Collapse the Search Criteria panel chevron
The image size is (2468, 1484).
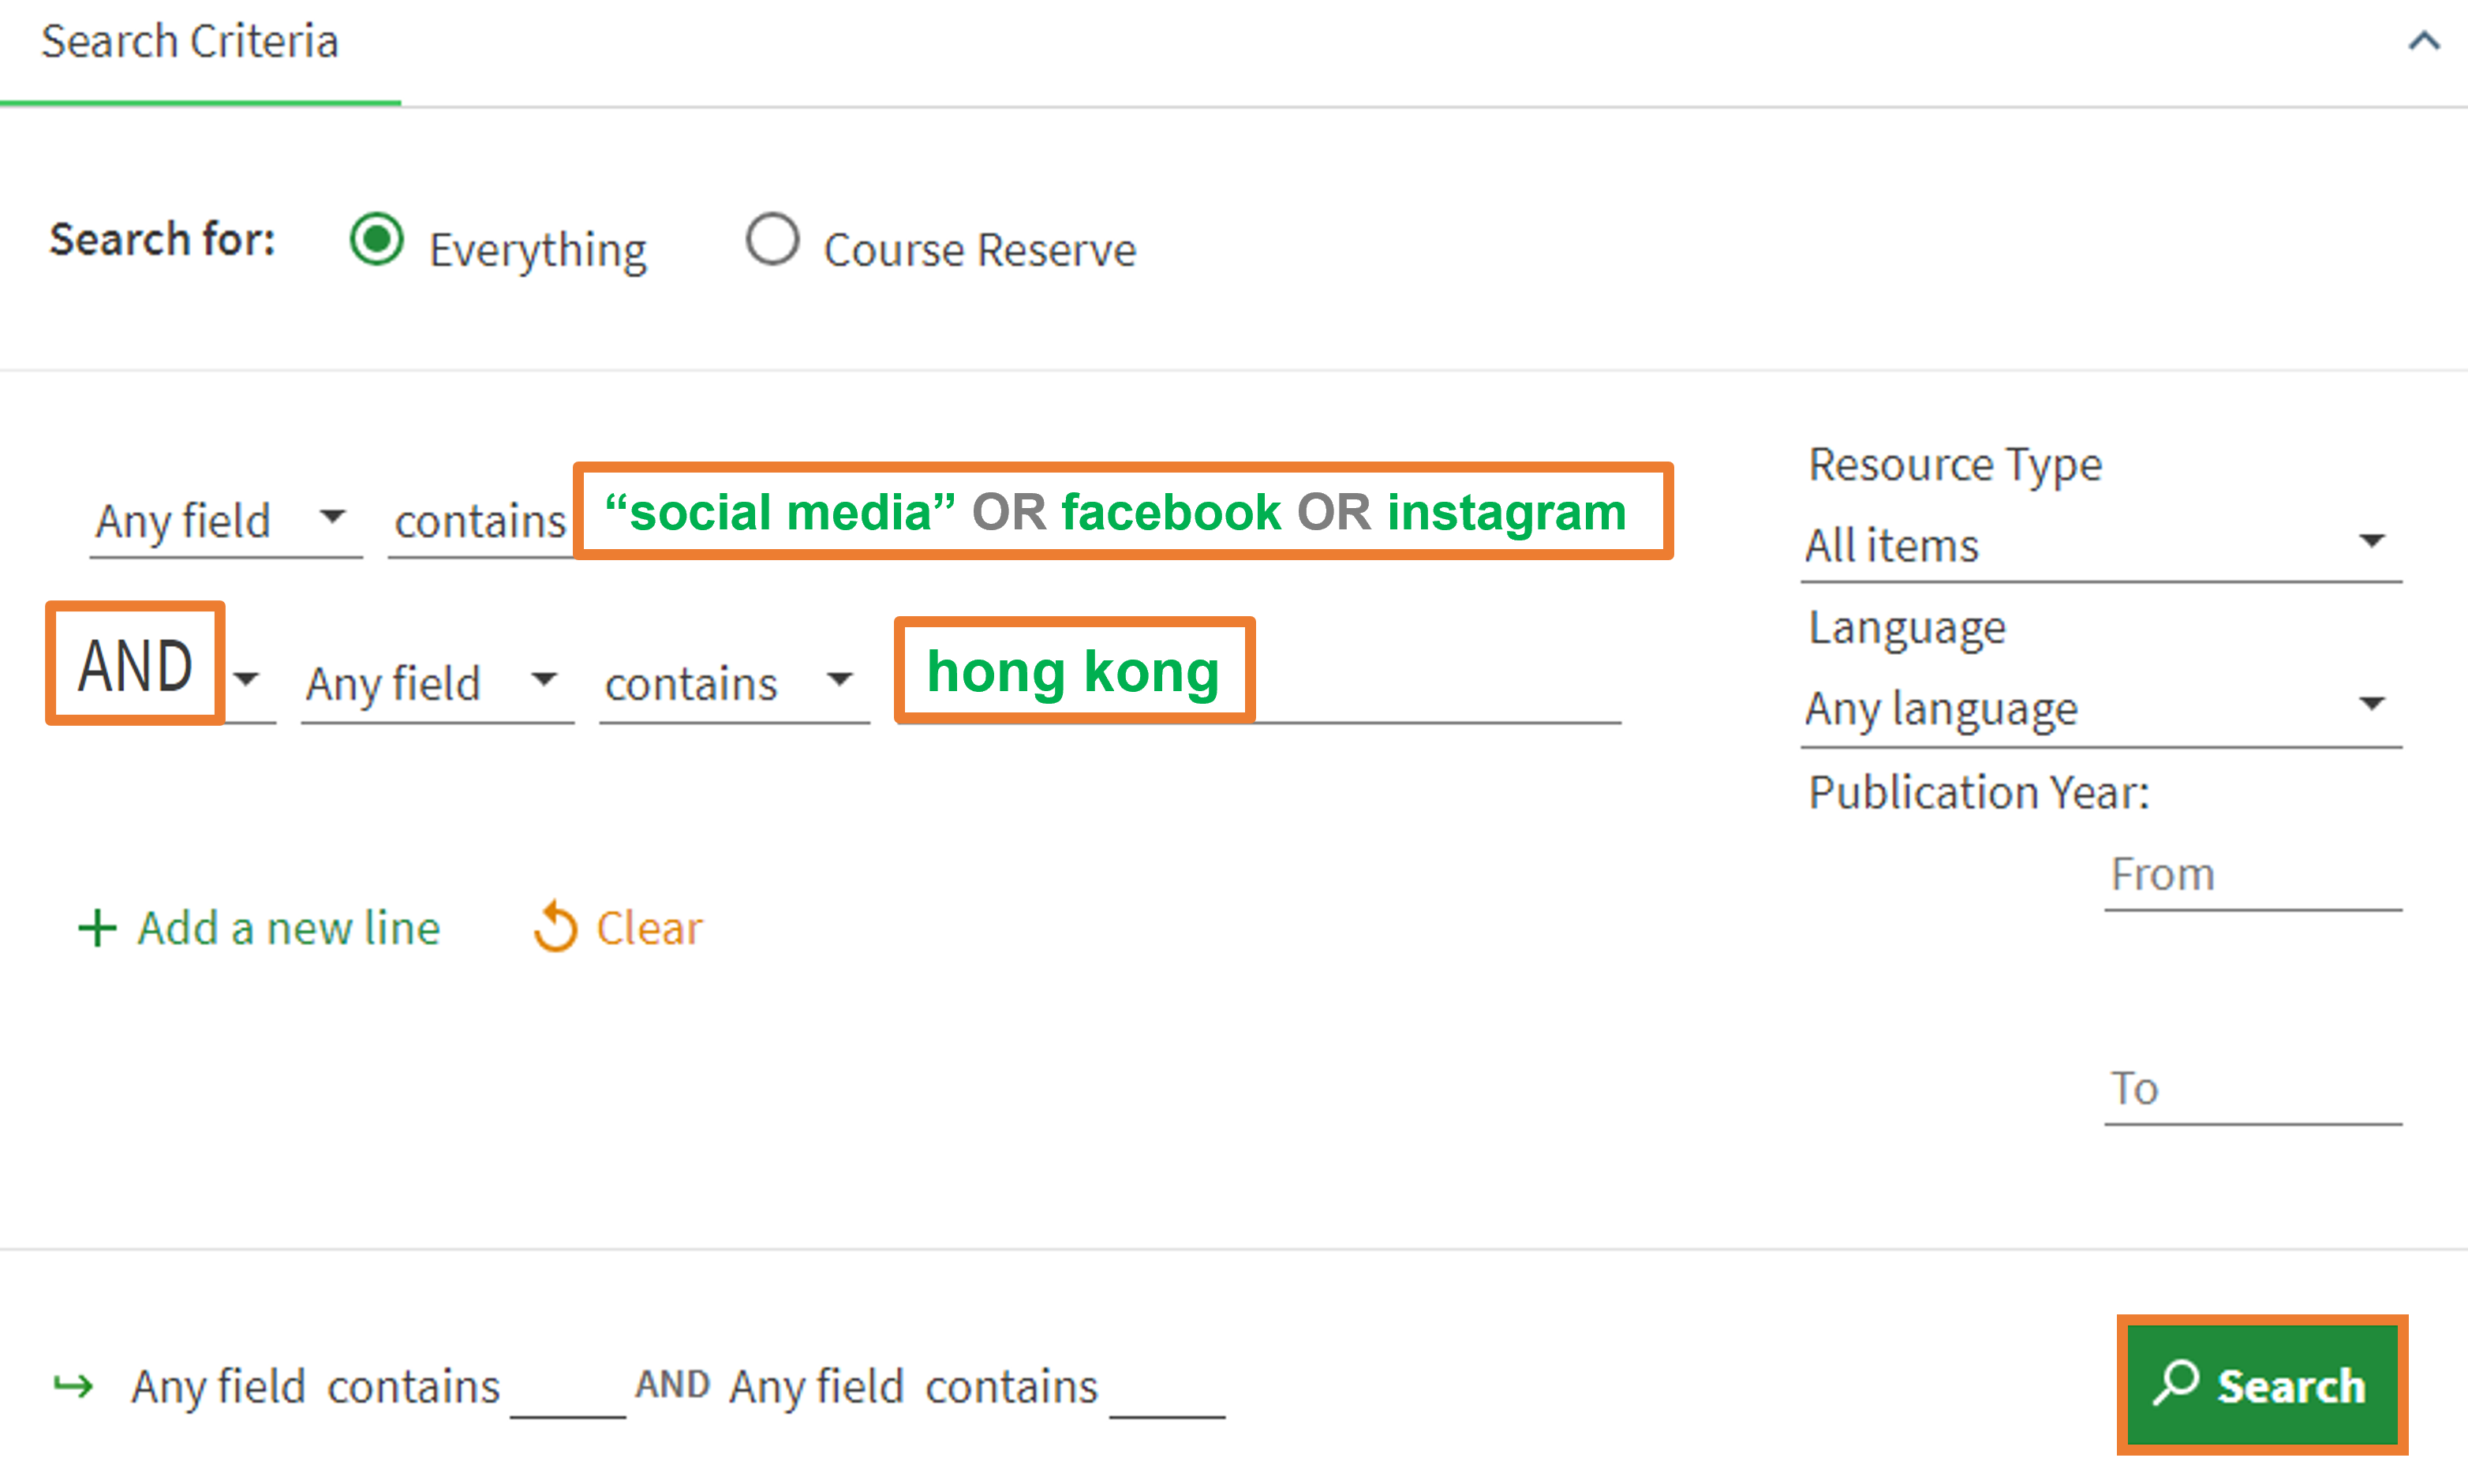pos(2424,41)
